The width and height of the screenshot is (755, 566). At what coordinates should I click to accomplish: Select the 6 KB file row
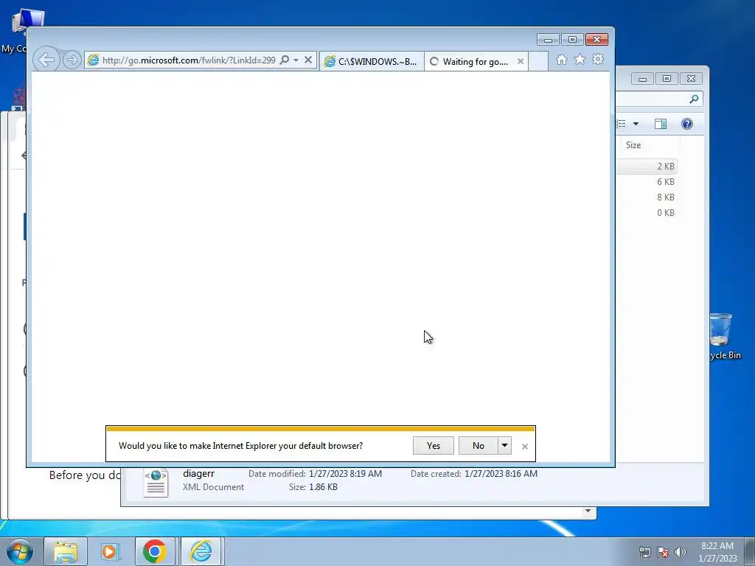(x=647, y=182)
